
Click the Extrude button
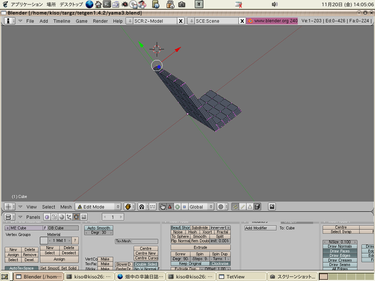point(200,247)
